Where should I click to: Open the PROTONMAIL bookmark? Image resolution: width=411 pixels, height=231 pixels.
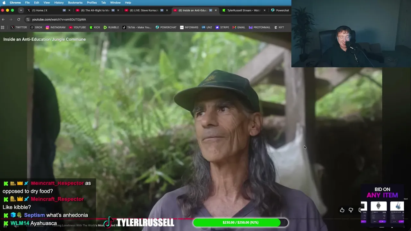coord(259,27)
